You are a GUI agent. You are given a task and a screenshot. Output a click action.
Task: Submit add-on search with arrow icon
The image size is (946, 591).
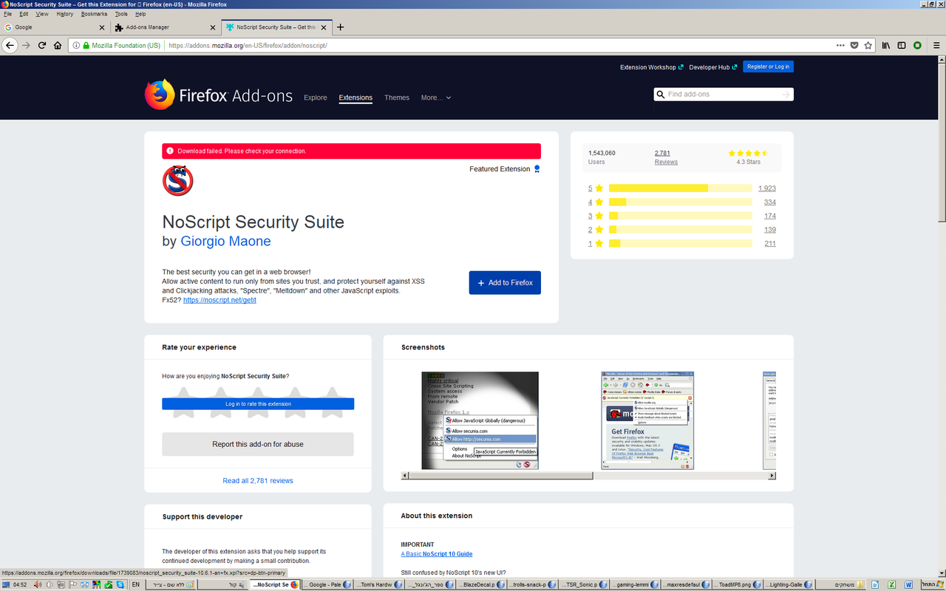[x=786, y=95]
